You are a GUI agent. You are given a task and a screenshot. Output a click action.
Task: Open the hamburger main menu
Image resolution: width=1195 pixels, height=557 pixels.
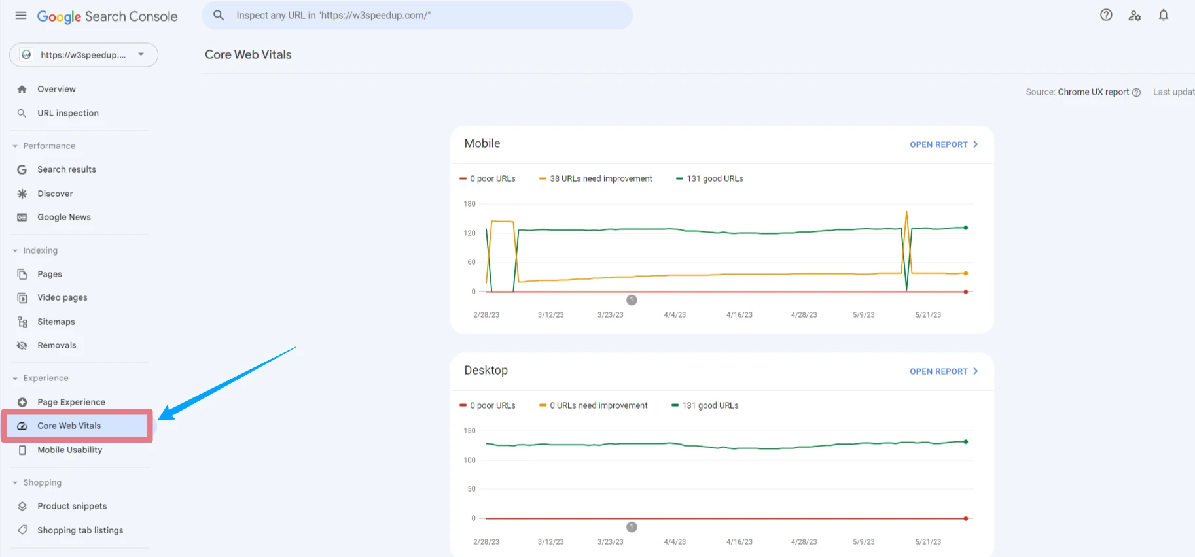pos(21,16)
